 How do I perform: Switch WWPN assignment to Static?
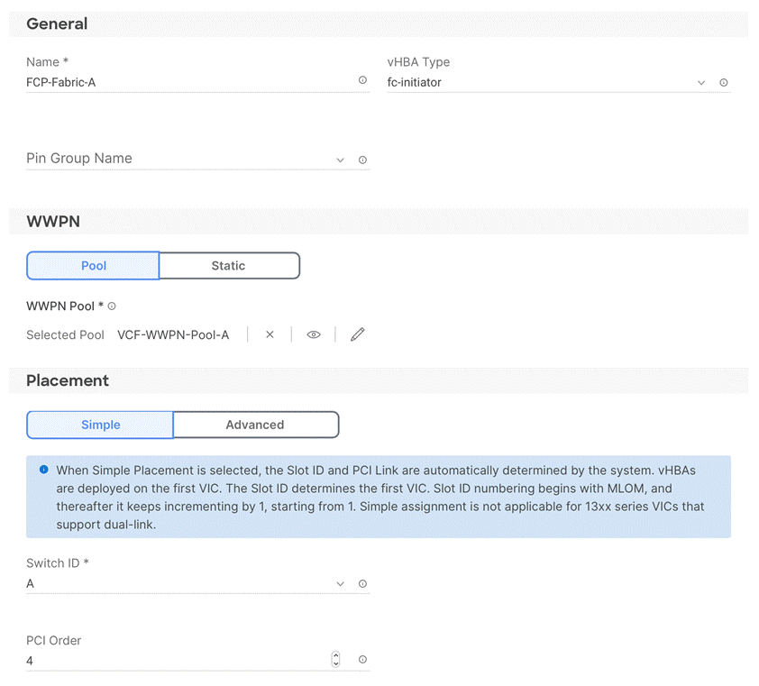229,265
